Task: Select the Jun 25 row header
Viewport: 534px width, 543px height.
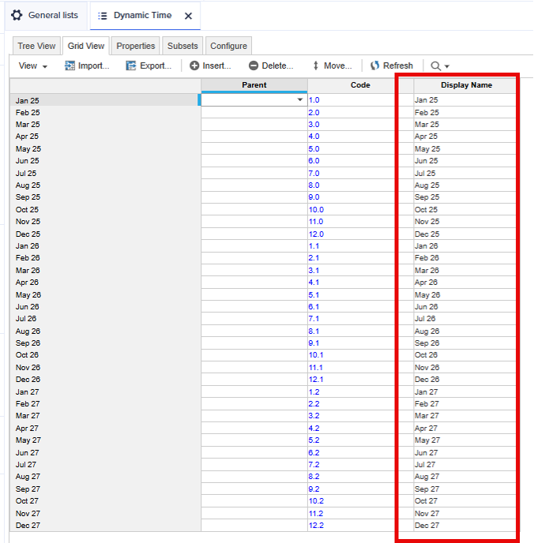Action: [105, 161]
